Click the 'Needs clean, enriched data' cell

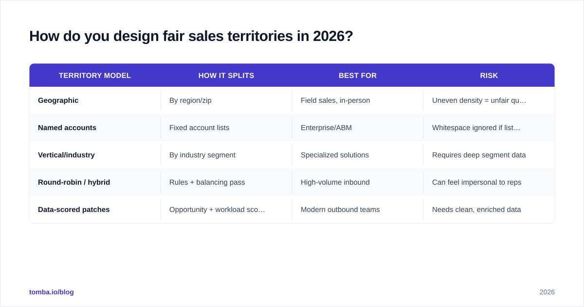[x=489, y=210]
